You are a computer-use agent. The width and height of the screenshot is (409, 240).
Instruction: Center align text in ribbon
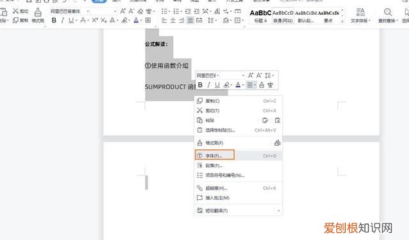coord(173,20)
